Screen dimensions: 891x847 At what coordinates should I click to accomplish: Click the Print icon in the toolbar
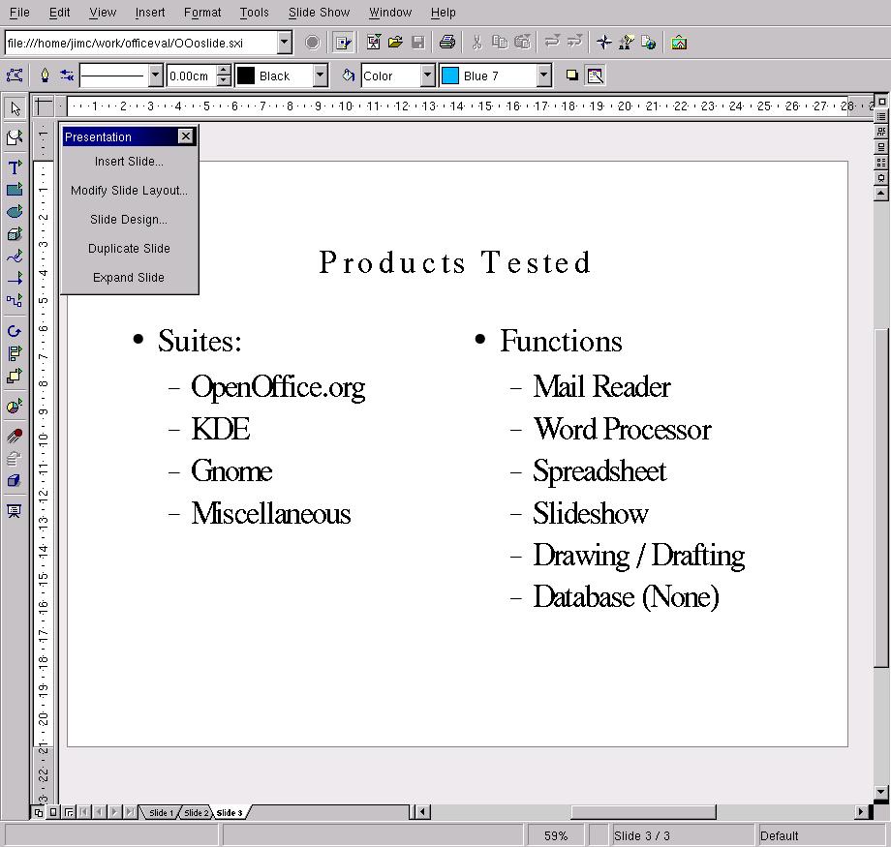[446, 43]
